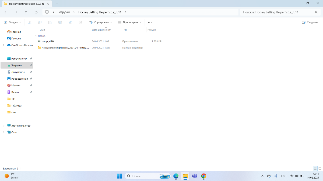323x181 pixels.
Task: Open the PC location icon in the address bar
Action: click(47, 12)
